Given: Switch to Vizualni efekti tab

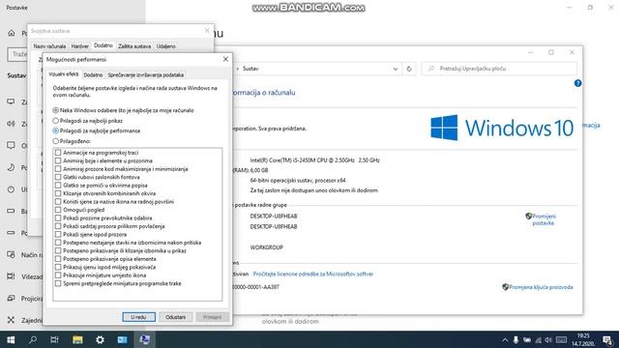Looking at the screenshot, I should [x=64, y=74].
